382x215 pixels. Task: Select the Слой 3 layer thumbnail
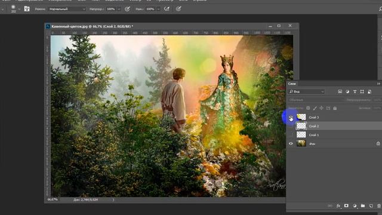click(x=301, y=117)
